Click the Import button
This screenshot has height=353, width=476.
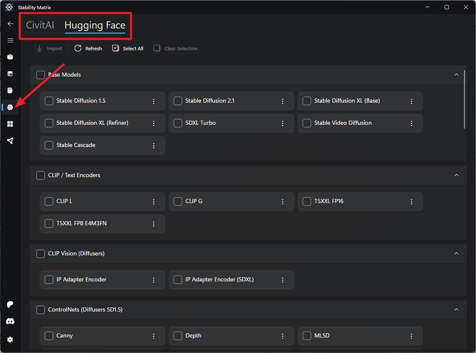coord(49,49)
